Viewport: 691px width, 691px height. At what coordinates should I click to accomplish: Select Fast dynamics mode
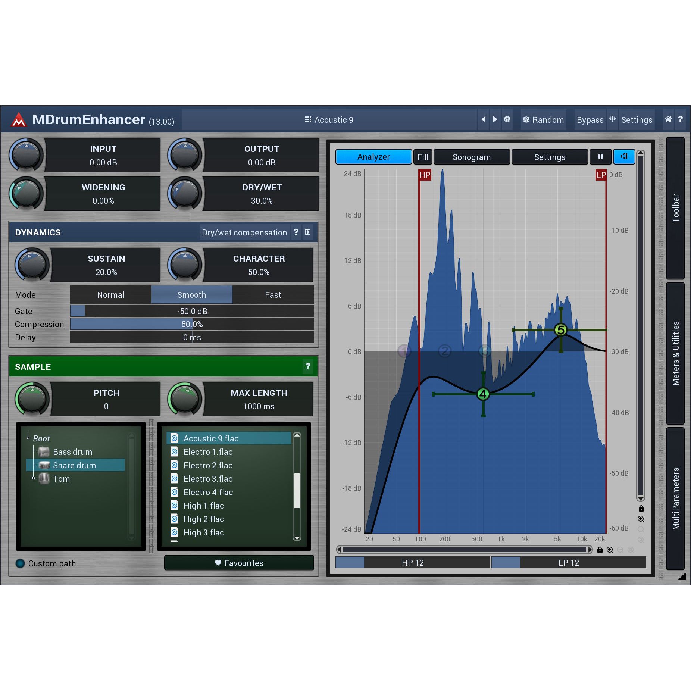[273, 295]
